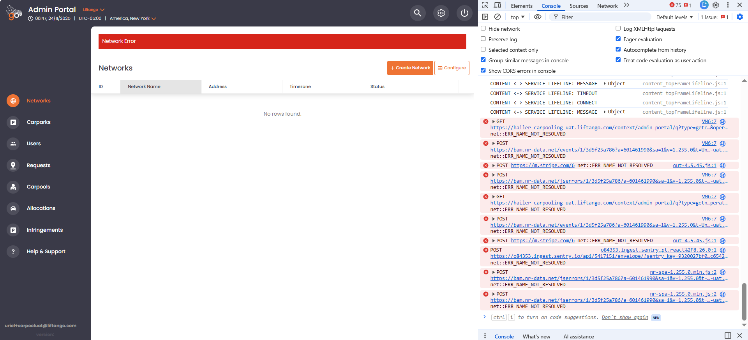Open the first nr-spa-1.255.0.min.js:2 source link
The image size is (748, 340).
[x=683, y=272]
